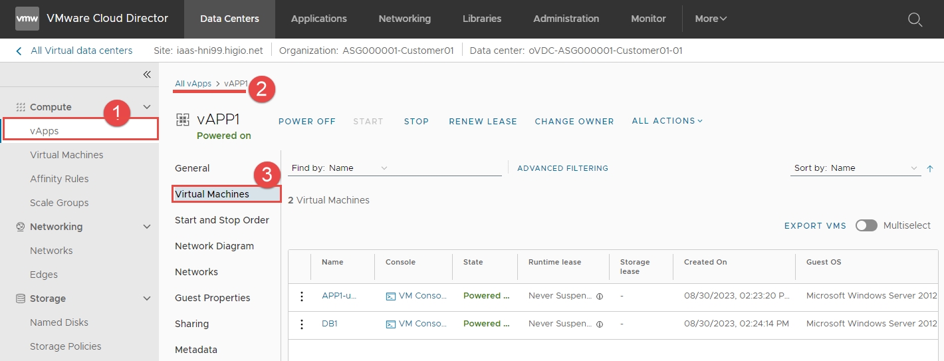Viewport: 944px width, 361px height.
Task: Open the three-dot menu for DB1 VM
Action: tap(302, 324)
